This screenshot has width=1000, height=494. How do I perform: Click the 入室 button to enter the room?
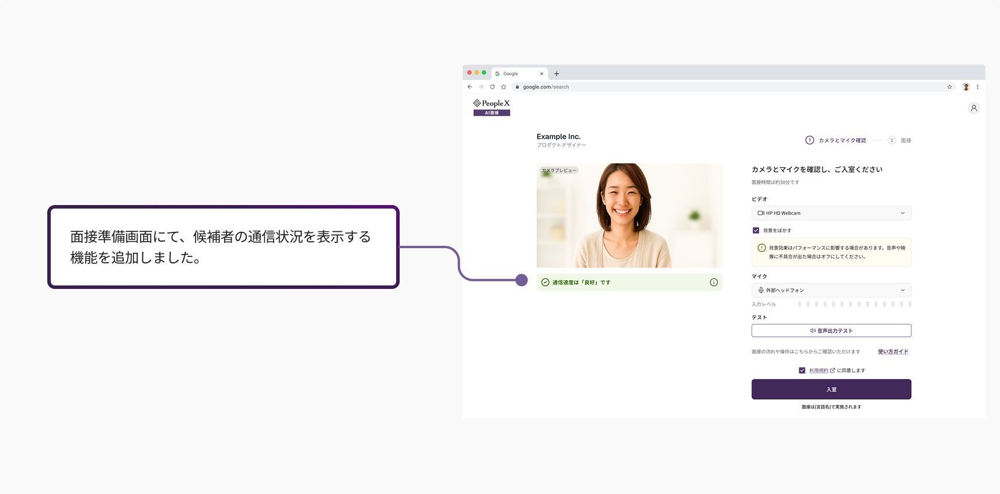pos(831,389)
